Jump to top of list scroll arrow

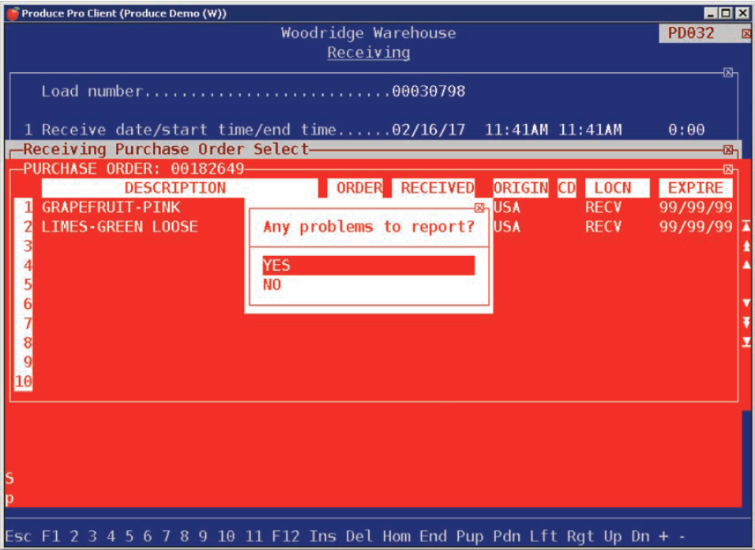(746, 227)
